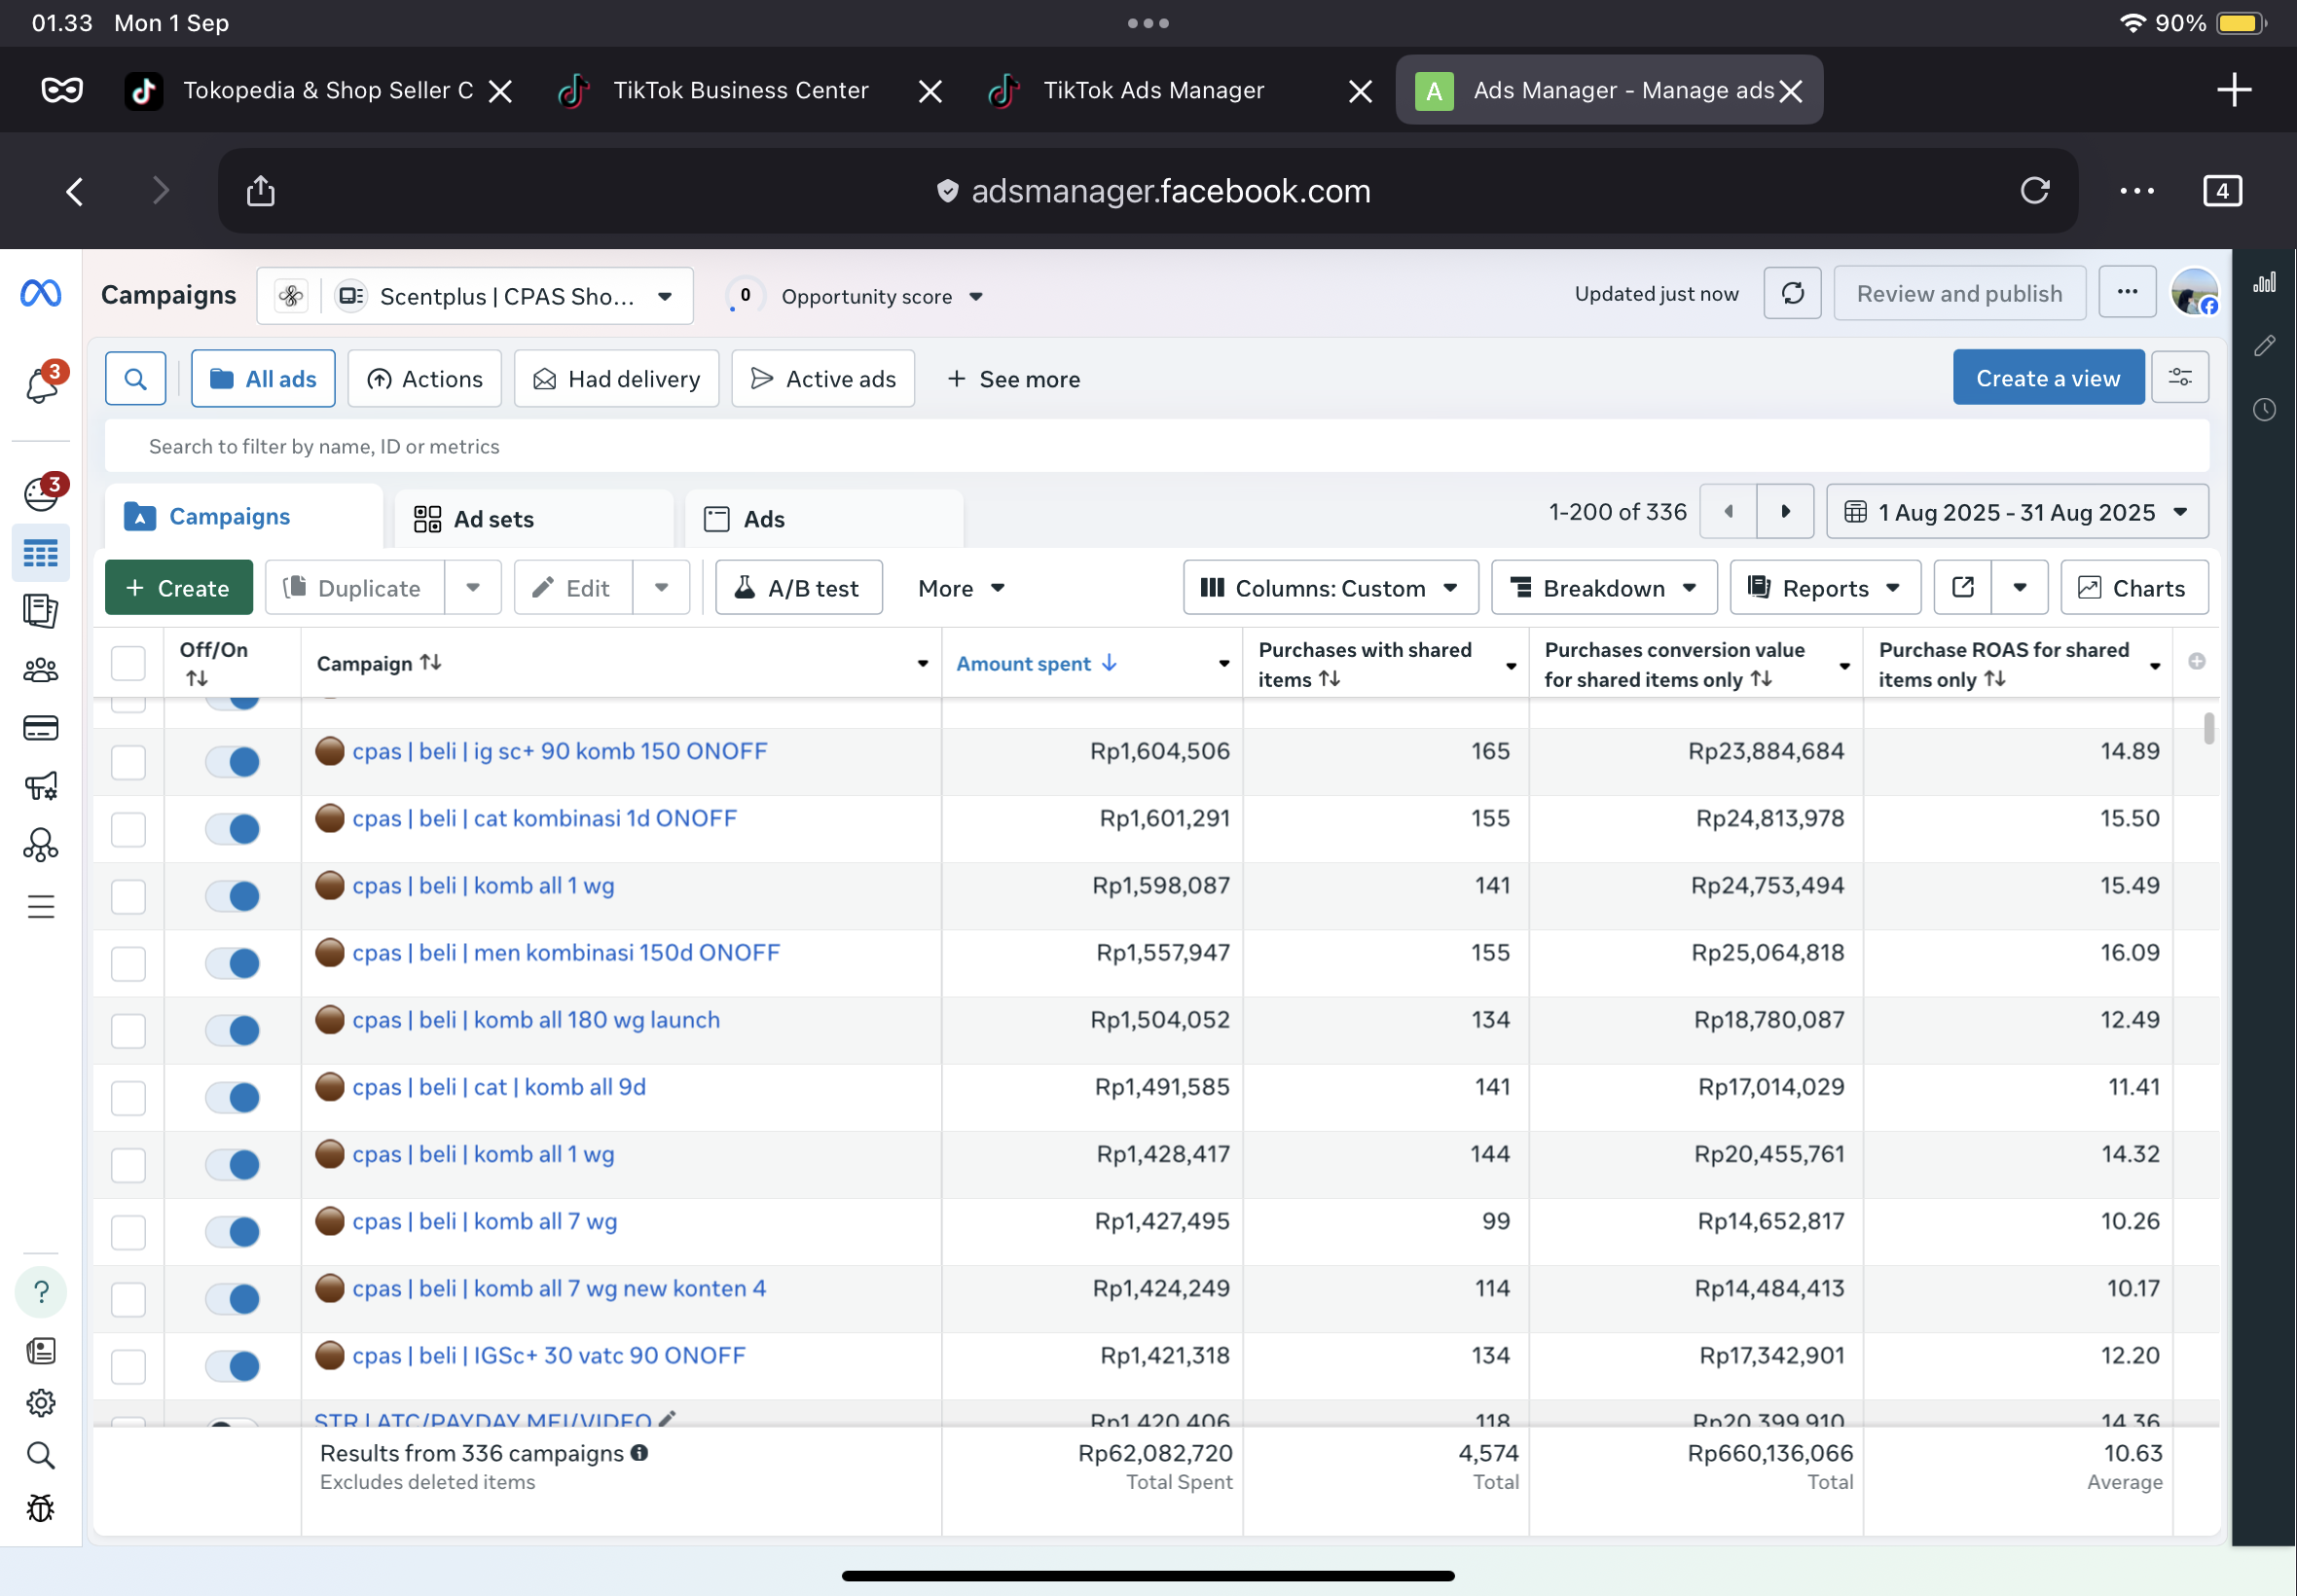Open filter settings sliders icon
The width and height of the screenshot is (2297, 1596).
[x=2180, y=378]
